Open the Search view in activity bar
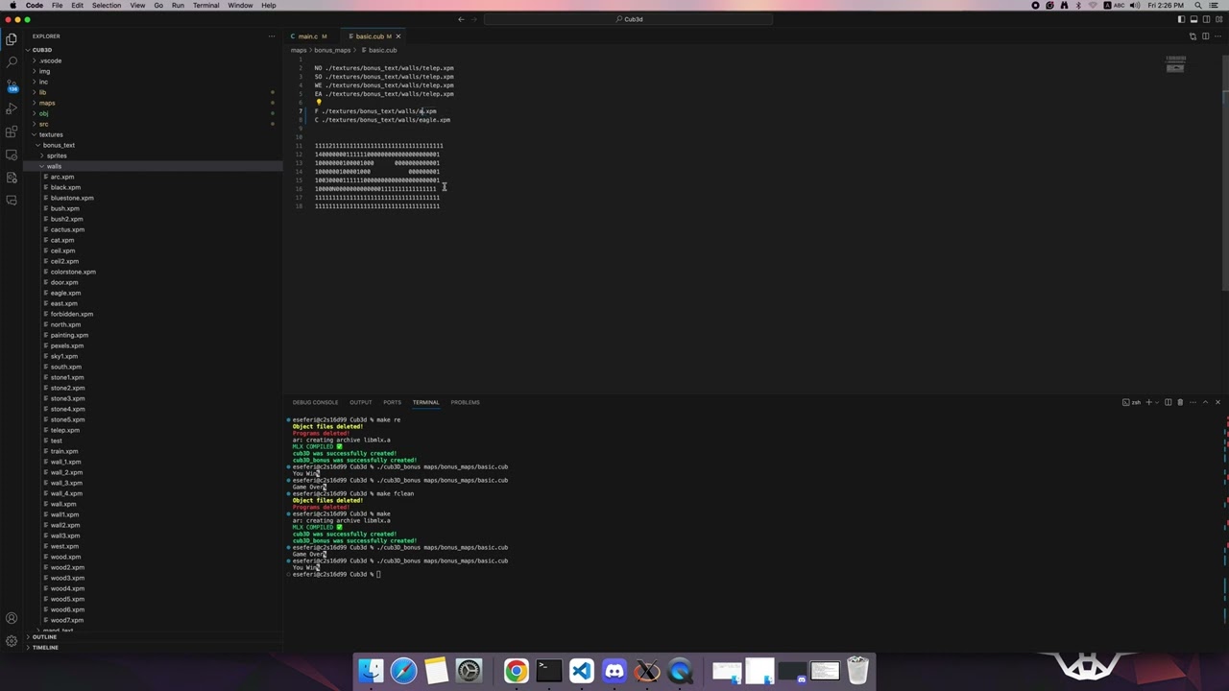This screenshot has width=1229, height=691. tap(12, 62)
